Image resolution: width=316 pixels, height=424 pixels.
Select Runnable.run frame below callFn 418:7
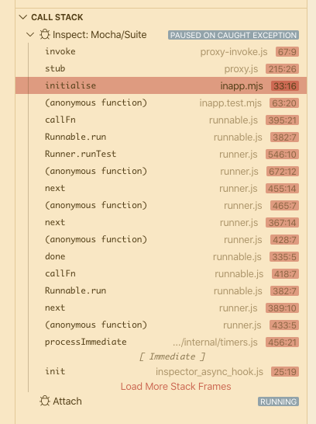click(x=161, y=290)
